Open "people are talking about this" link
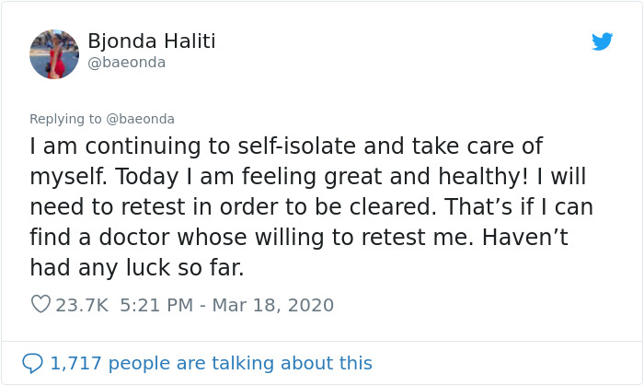This screenshot has height=386, width=644. [x=240, y=363]
